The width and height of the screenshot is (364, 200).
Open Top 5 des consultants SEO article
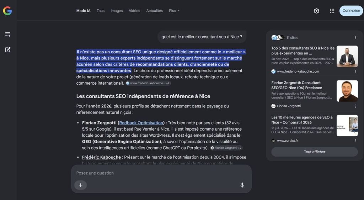(x=303, y=51)
